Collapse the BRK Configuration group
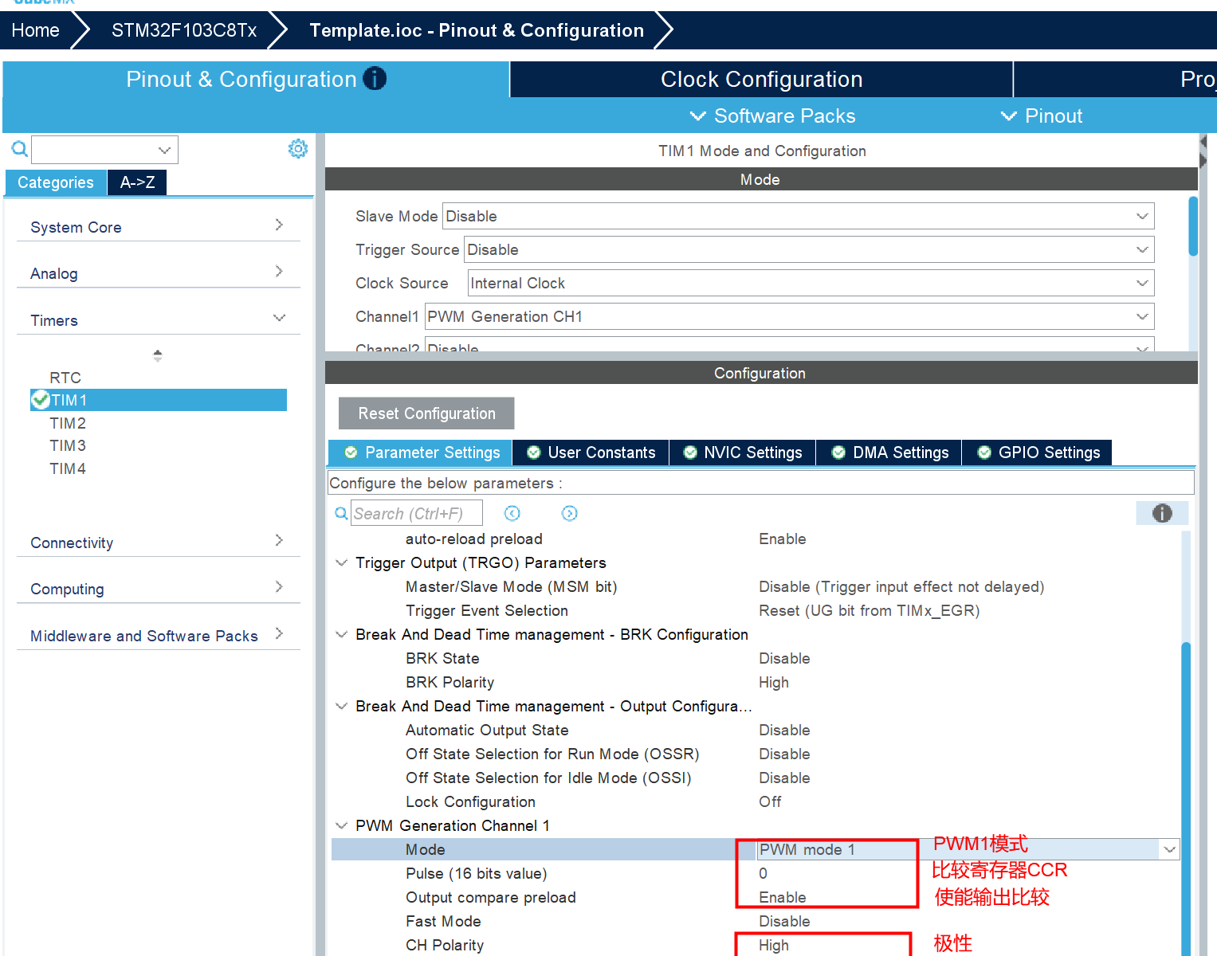 (341, 634)
